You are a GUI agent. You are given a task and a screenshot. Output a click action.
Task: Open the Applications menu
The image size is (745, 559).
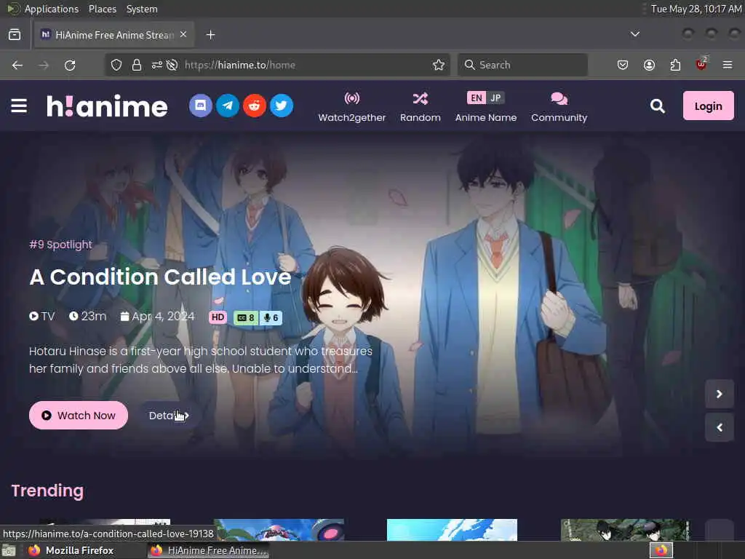52,9
